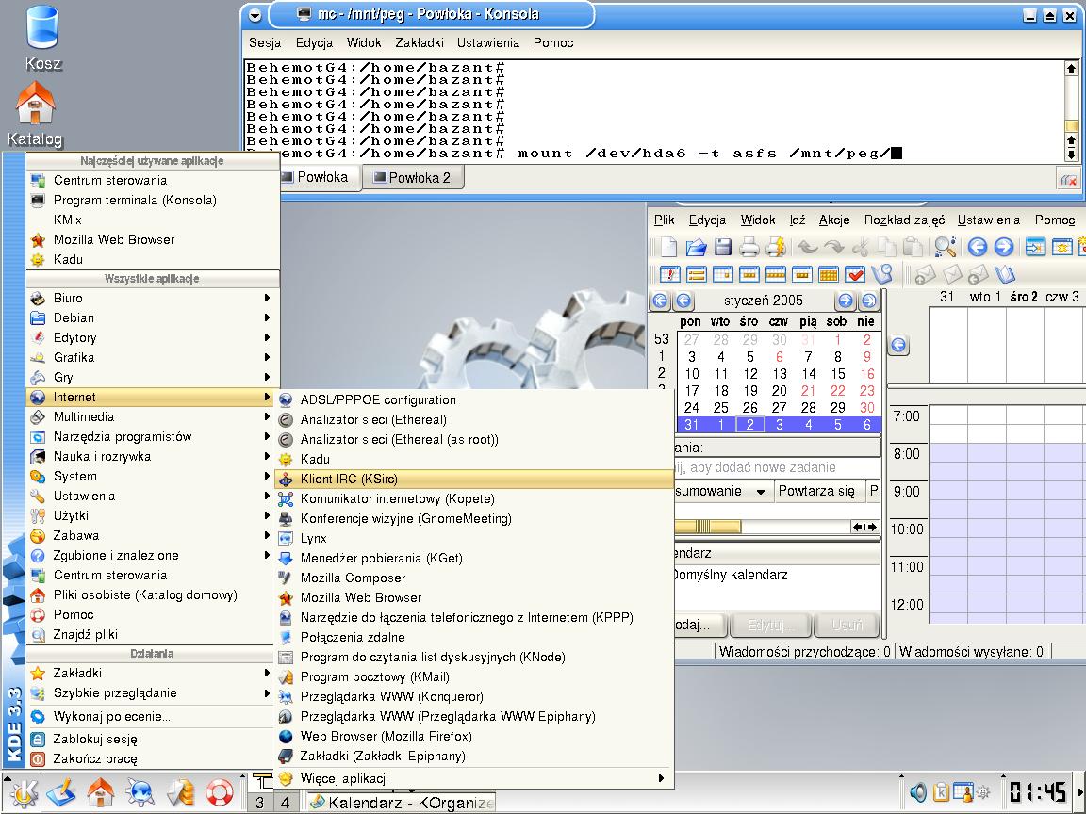The height and width of the screenshot is (814, 1086).
Task: Expand Więcej aplikacji submenu
Action: pos(474,779)
